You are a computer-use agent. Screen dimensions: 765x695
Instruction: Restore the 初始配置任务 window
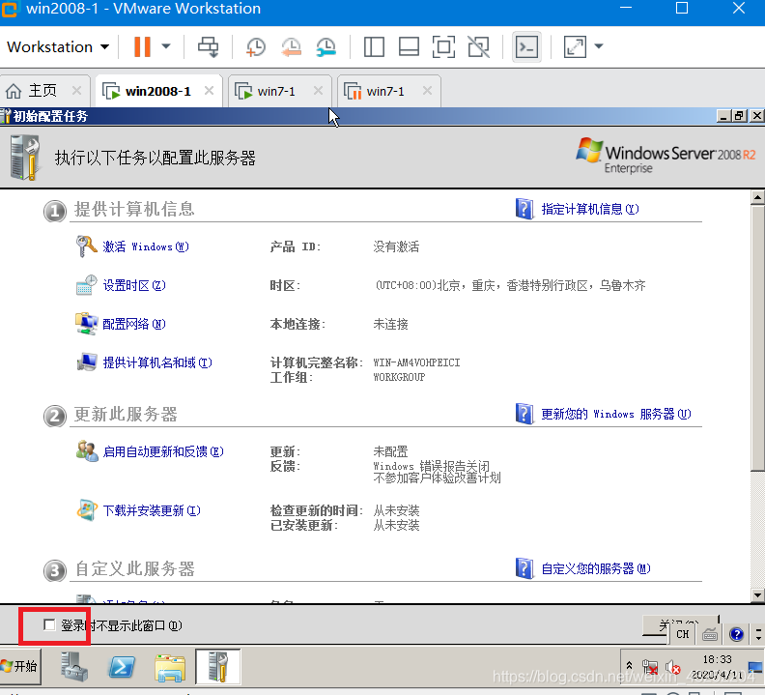tap(740, 116)
